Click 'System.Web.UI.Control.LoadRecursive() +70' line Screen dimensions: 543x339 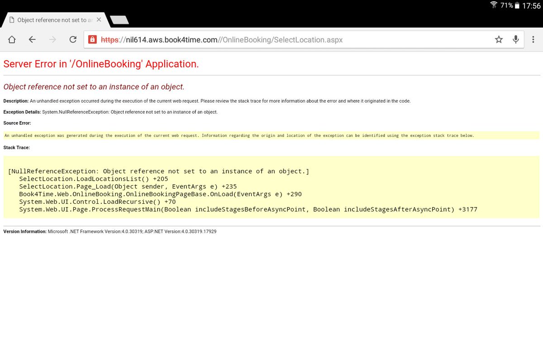pyautogui.click(x=97, y=202)
